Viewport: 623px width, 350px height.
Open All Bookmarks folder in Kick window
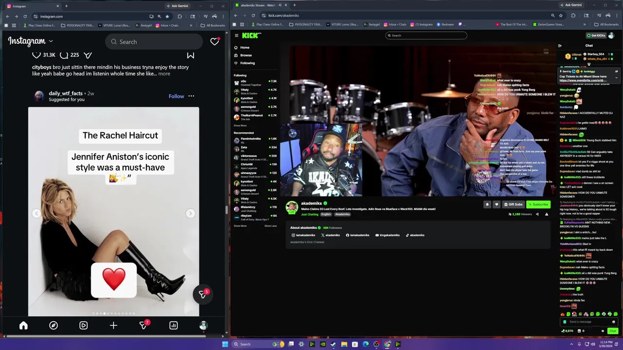(606, 24)
